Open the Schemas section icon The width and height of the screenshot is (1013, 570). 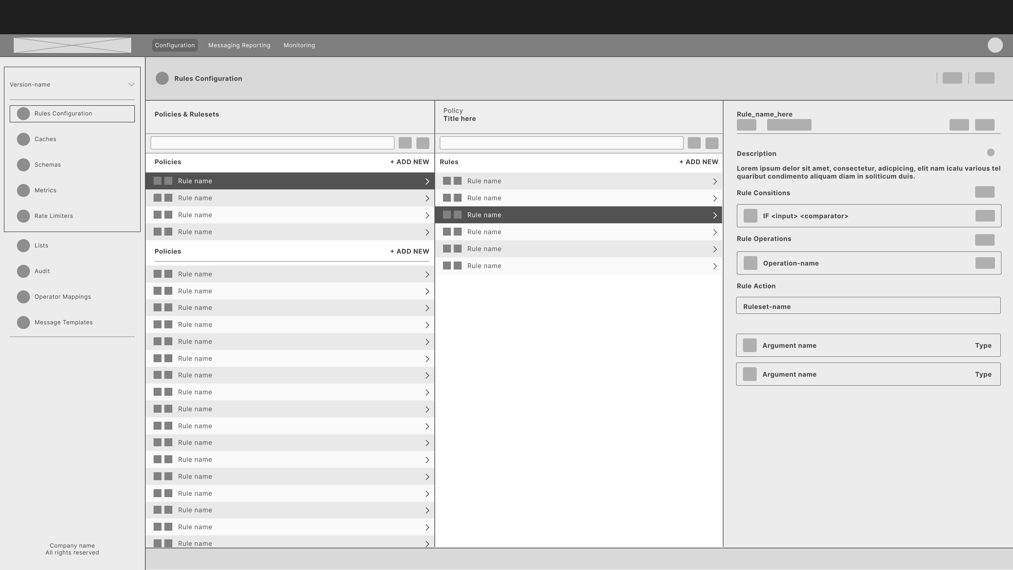[23, 165]
